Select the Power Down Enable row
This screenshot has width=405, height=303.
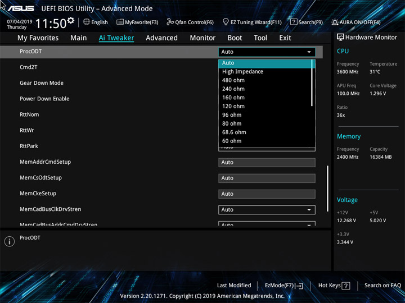[x=44, y=99]
